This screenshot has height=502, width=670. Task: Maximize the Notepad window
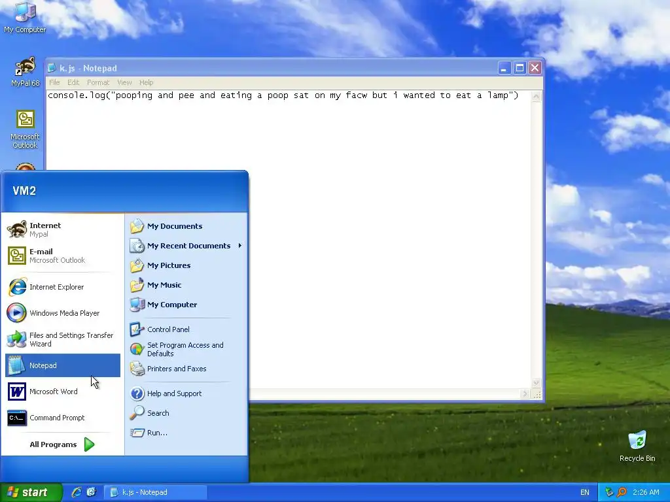click(520, 68)
